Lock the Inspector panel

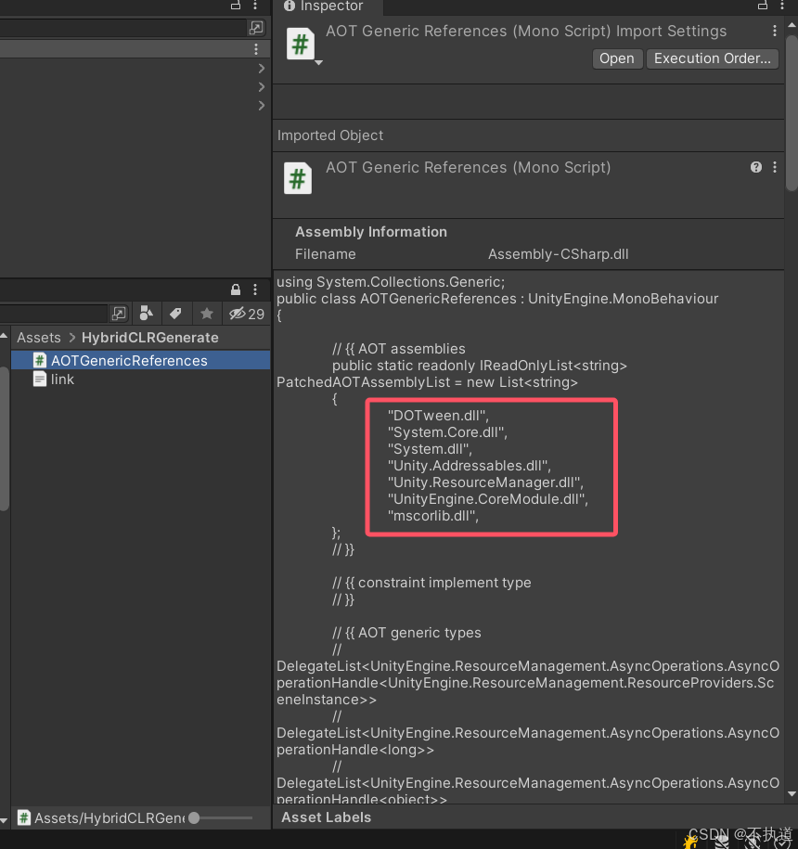click(762, 6)
